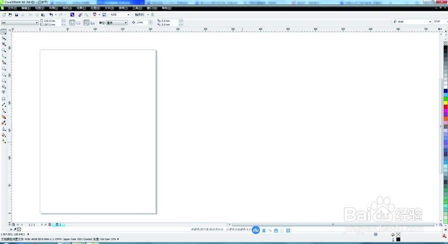The height and width of the screenshot is (244, 448).
Task: Select the Outline Pen tool
Action: pyautogui.click(x=4, y=129)
